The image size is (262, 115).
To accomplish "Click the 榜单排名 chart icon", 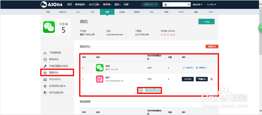I will tap(45, 59).
